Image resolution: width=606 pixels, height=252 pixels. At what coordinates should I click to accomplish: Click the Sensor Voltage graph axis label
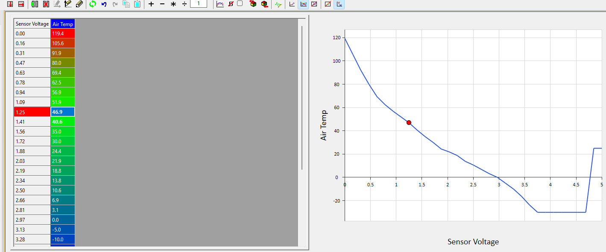click(473, 242)
